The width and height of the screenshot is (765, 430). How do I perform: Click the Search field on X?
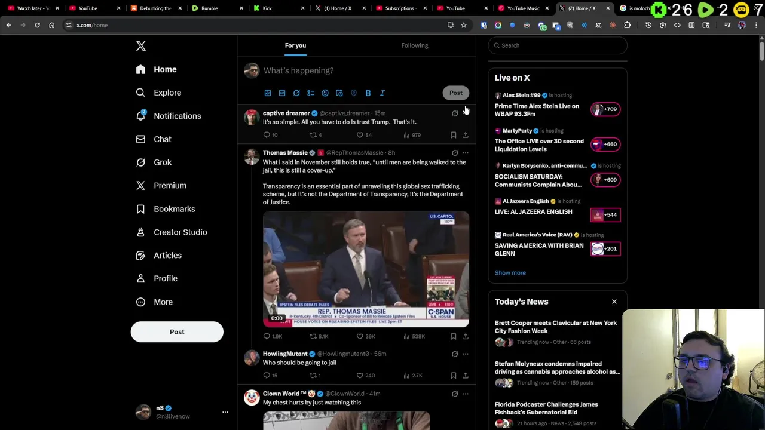558,45
